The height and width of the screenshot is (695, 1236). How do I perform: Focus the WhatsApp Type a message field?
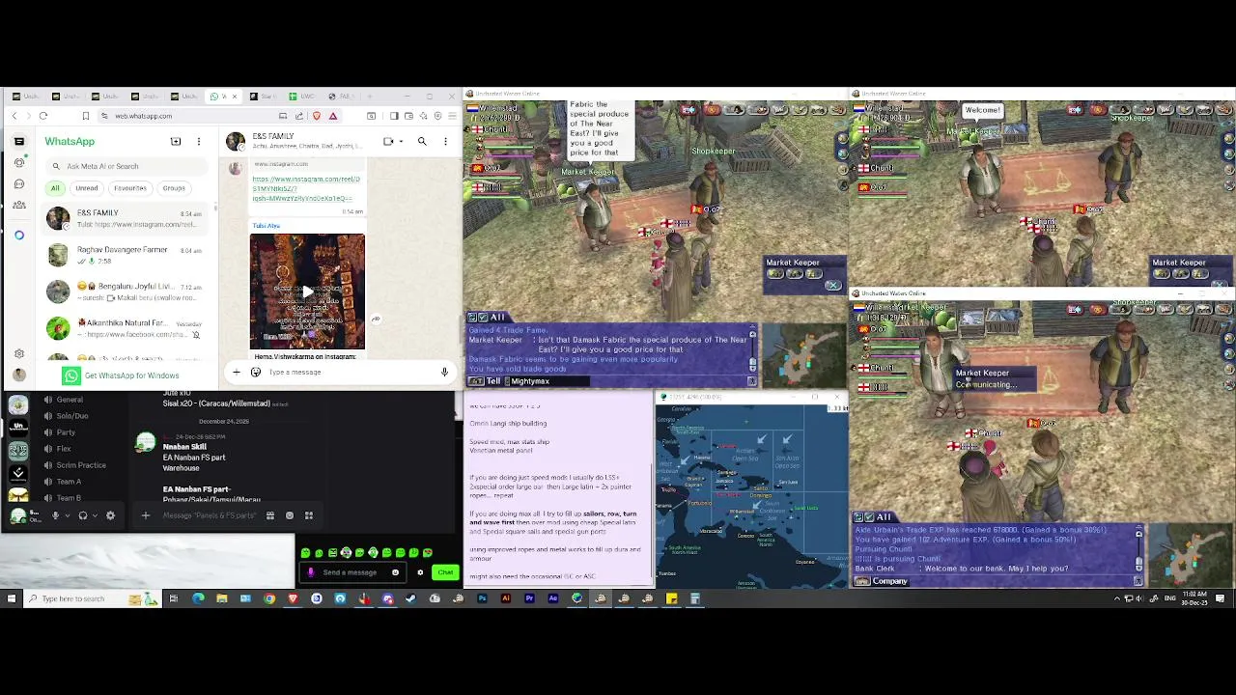[348, 372]
